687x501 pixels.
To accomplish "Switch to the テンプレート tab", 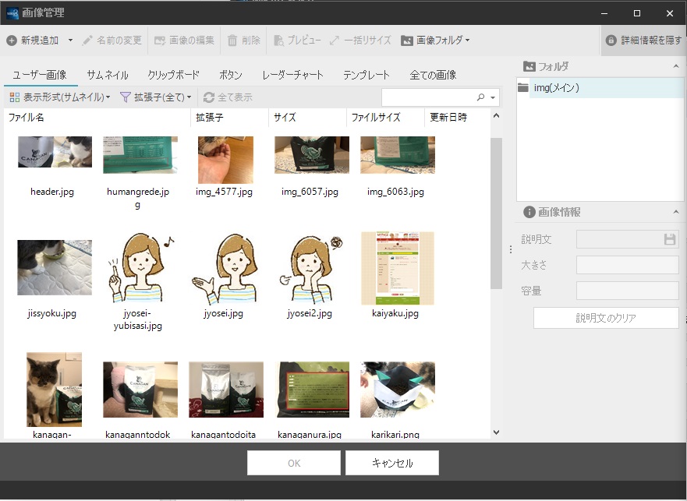I will click(367, 75).
